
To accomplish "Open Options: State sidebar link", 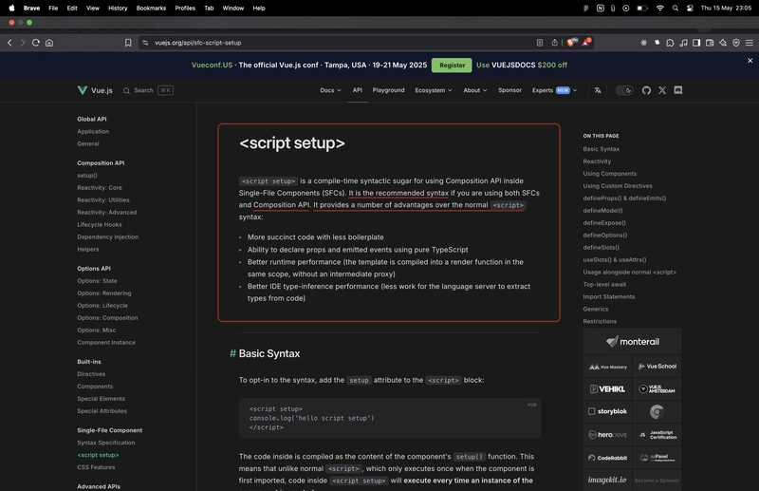I will (97, 281).
